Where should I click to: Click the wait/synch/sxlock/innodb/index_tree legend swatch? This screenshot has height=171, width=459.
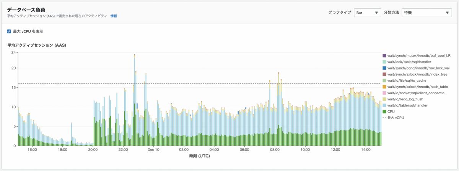pos(384,74)
